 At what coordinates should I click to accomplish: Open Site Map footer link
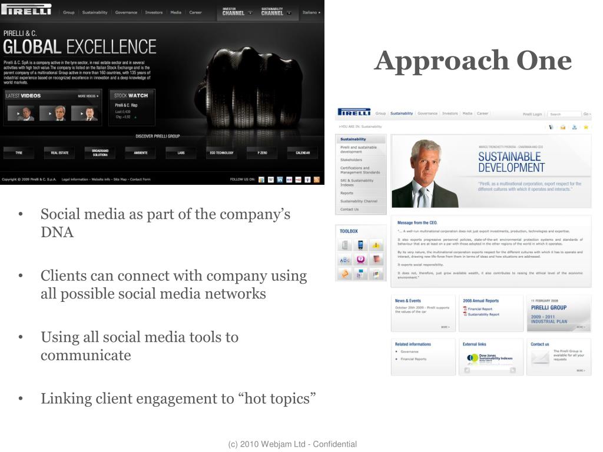coord(121,180)
